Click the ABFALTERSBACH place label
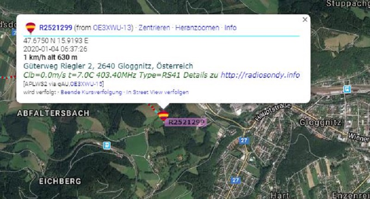Screen dimensions: 370x199 53,113
